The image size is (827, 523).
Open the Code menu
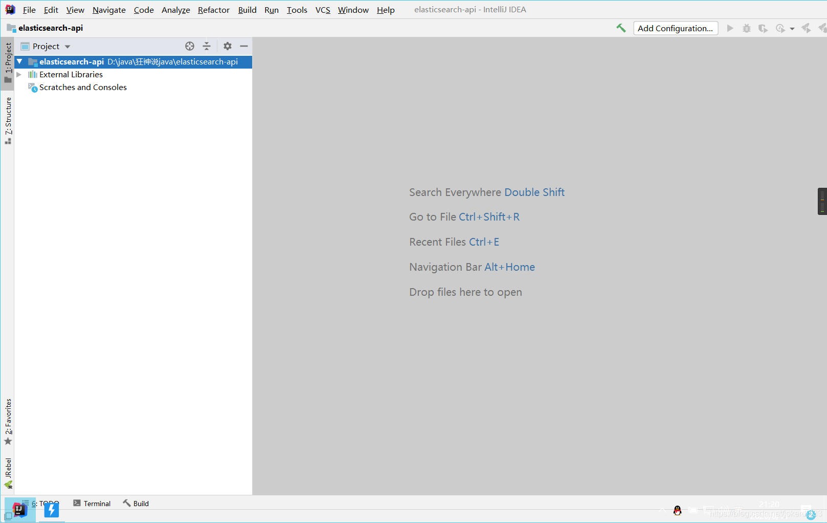[144, 10]
